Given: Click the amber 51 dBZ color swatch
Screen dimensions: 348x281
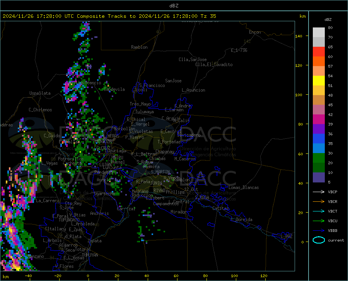Looking at the screenshot, I should click(x=319, y=90).
